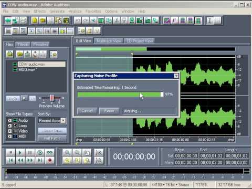Click the Full Paths button
Viewport: 252px width, 189px height.
click(52, 138)
